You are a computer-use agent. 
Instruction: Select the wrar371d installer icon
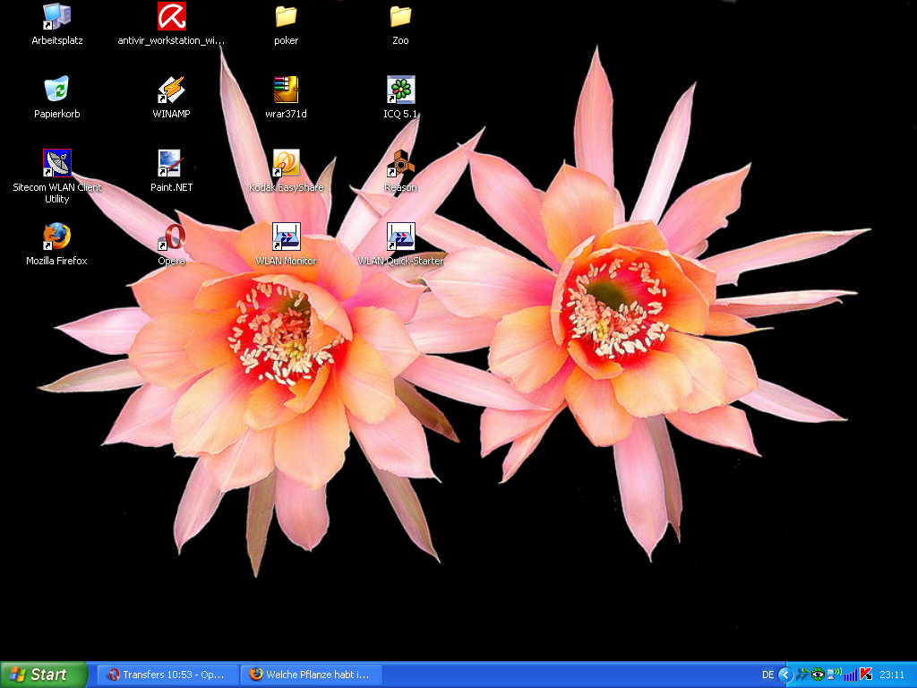[286, 90]
